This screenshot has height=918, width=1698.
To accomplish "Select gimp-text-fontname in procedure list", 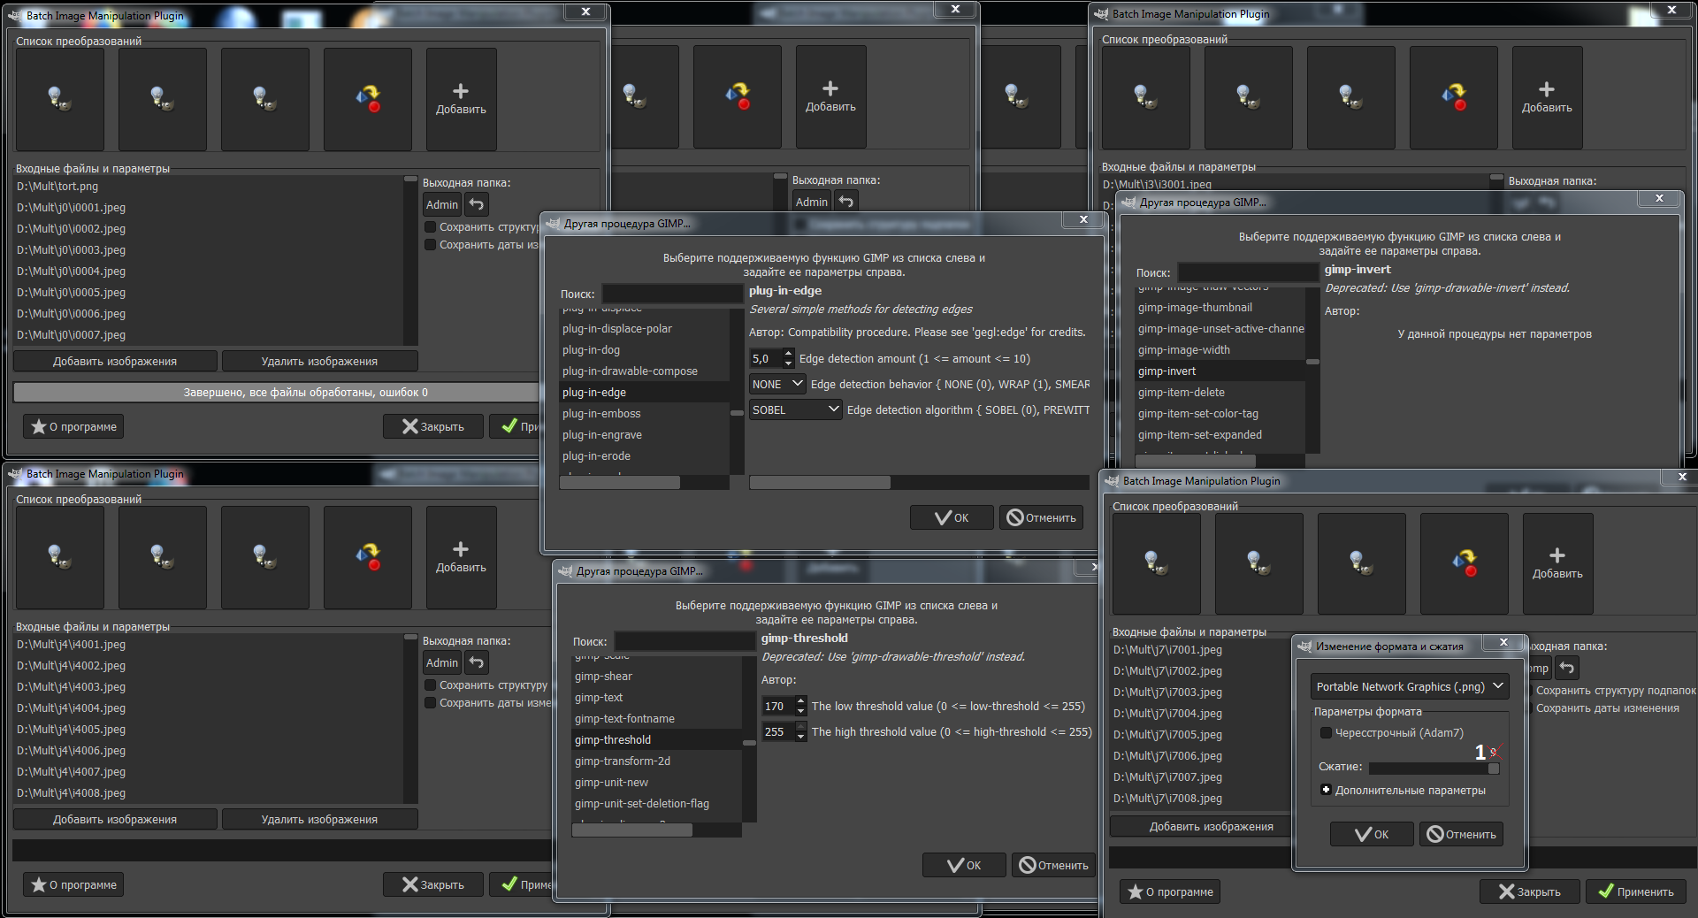I will point(657,719).
